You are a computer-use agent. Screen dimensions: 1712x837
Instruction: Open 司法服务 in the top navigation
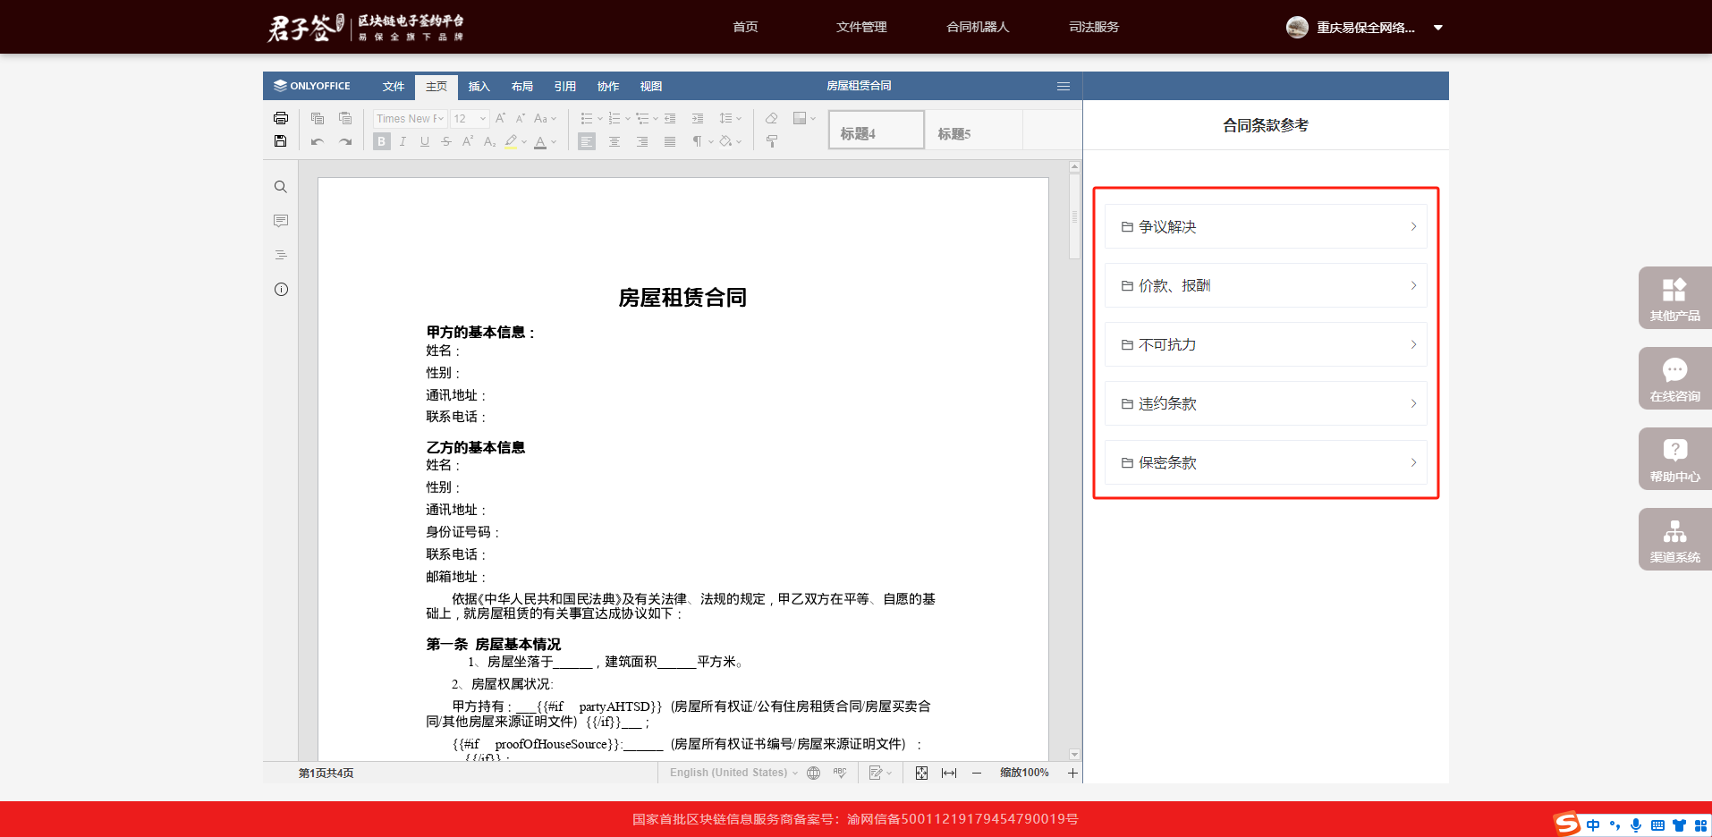1094,27
